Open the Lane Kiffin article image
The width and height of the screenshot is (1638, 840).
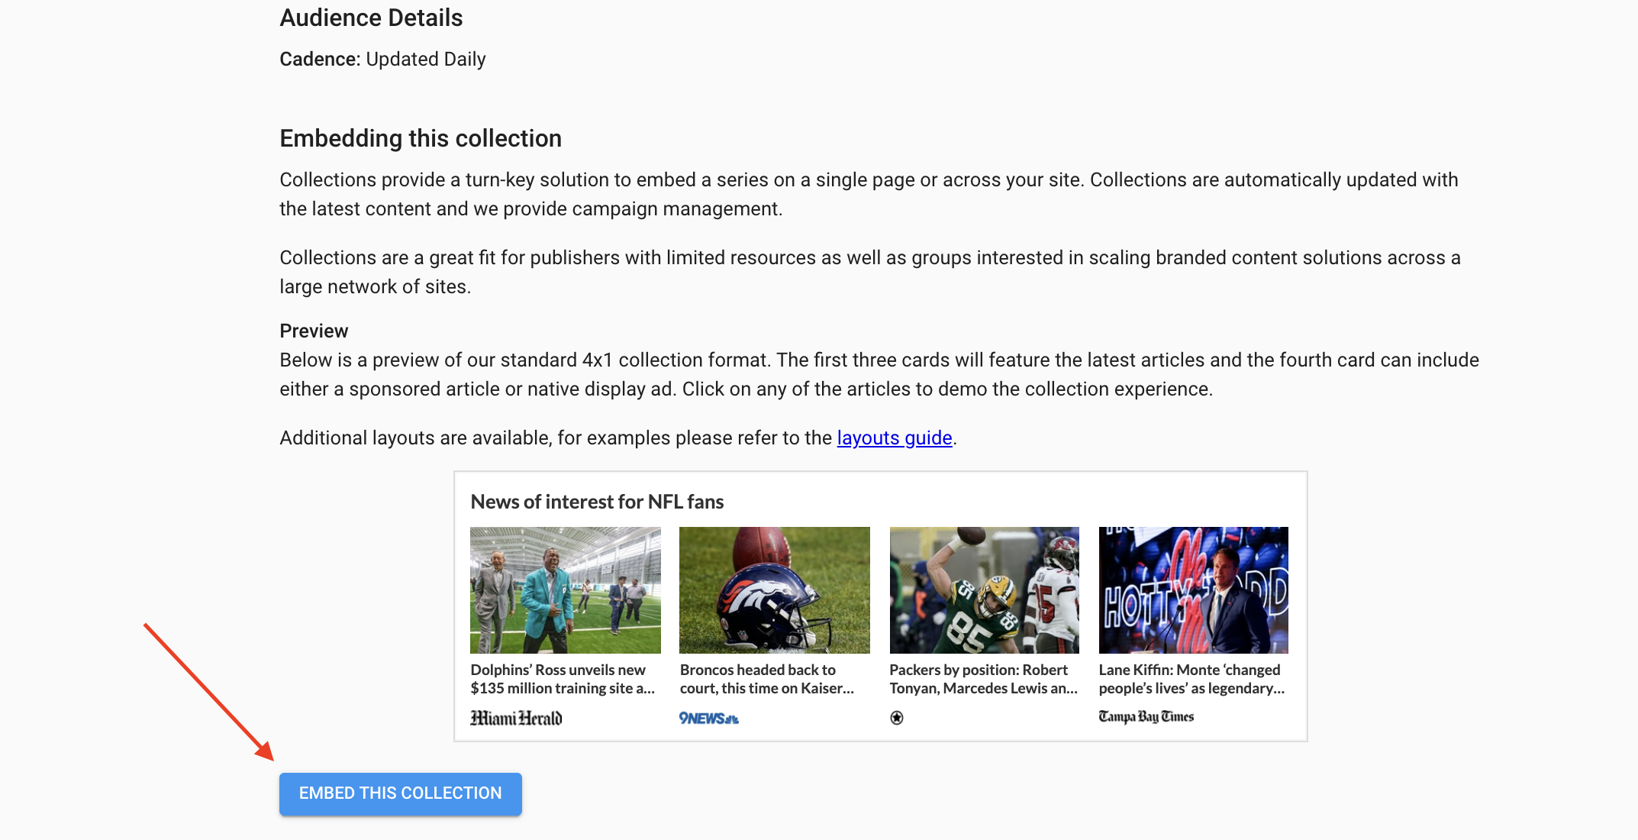pos(1193,590)
